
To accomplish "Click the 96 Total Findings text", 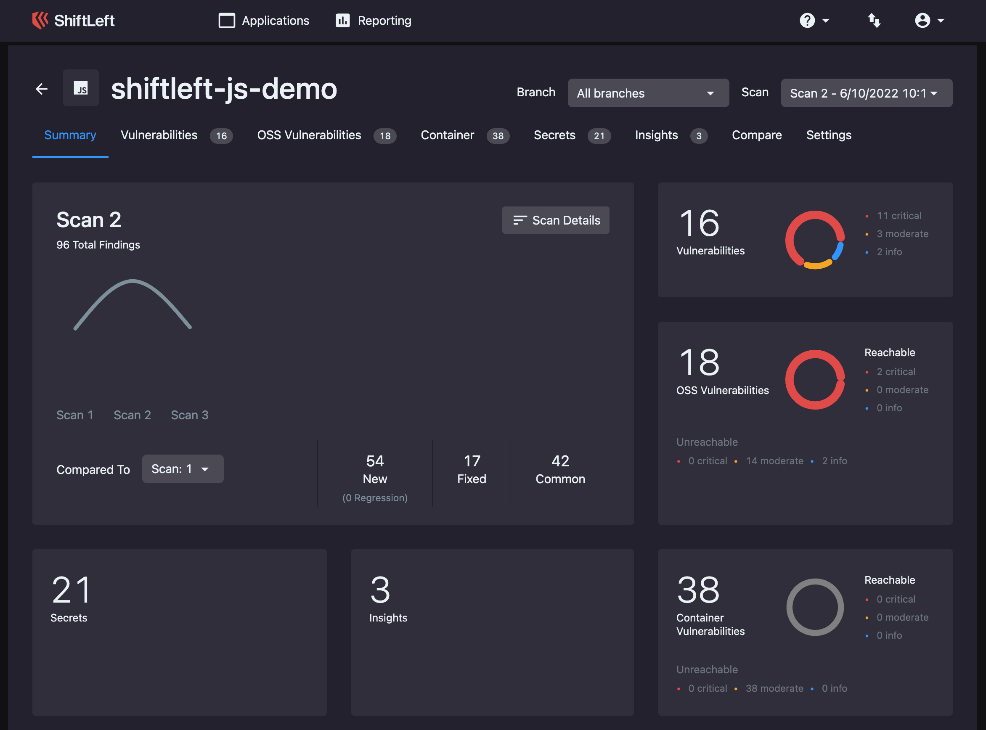I will coord(98,245).
